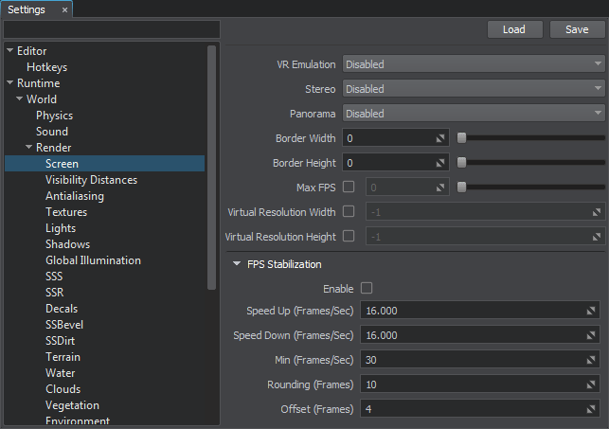
Task: Toggle the Virtual Resolution Width checkbox
Action: (x=348, y=211)
